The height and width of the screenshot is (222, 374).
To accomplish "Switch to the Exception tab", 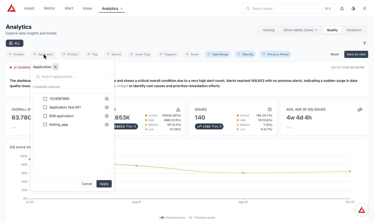I will coord(354,30).
